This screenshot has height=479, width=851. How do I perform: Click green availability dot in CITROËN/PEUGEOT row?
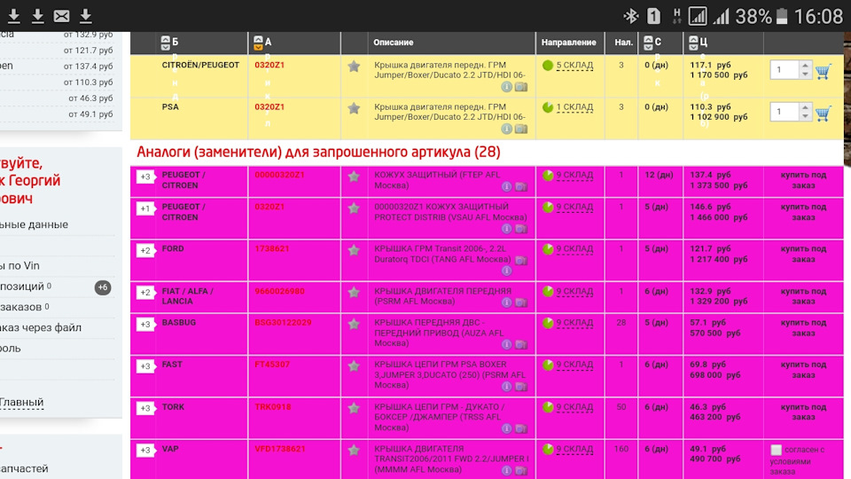(x=548, y=65)
